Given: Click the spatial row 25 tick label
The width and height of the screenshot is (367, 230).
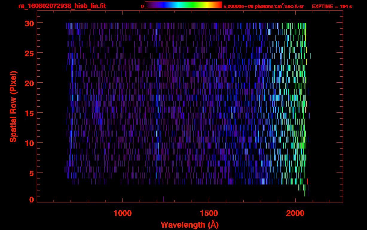Looking at the screenshot, I should 29,53.
